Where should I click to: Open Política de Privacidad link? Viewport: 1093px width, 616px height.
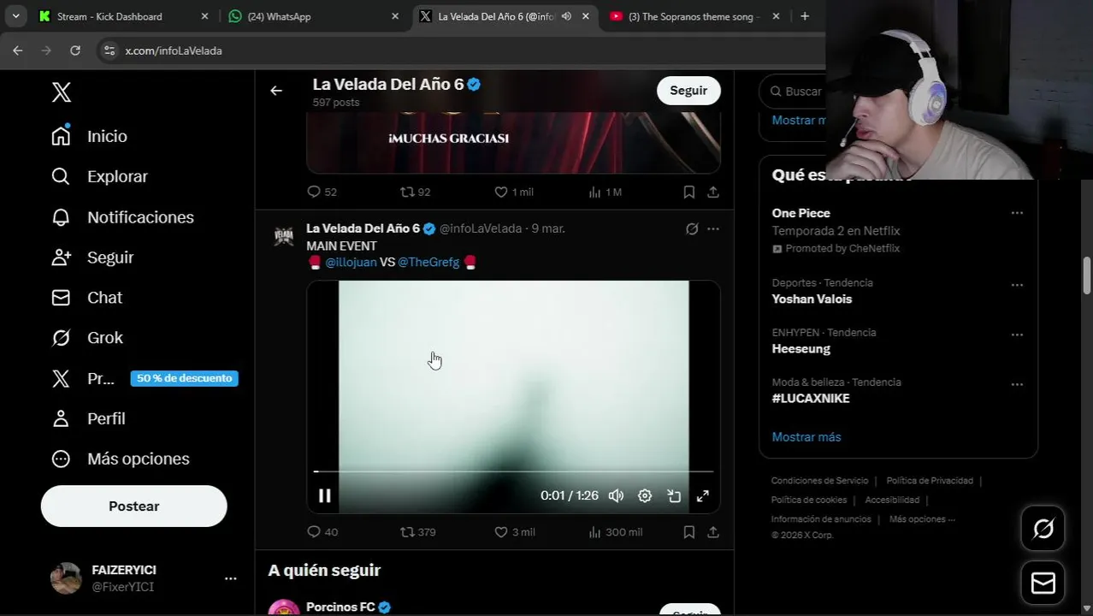click(x=930, y=481)
